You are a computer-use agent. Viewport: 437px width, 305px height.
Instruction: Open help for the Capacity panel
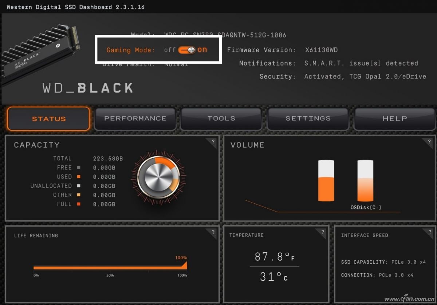213,142
